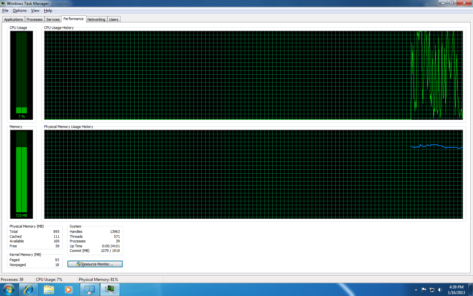Click the Physical Memory Usage History graph
Image resolution: width=473 pixels, height=296 pixels.
tap(254, 174)
